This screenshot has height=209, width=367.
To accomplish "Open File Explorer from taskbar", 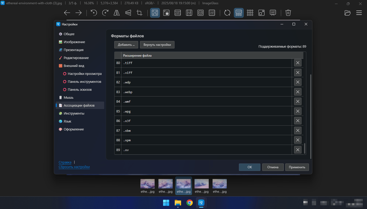I will click(x=178, y=203).
